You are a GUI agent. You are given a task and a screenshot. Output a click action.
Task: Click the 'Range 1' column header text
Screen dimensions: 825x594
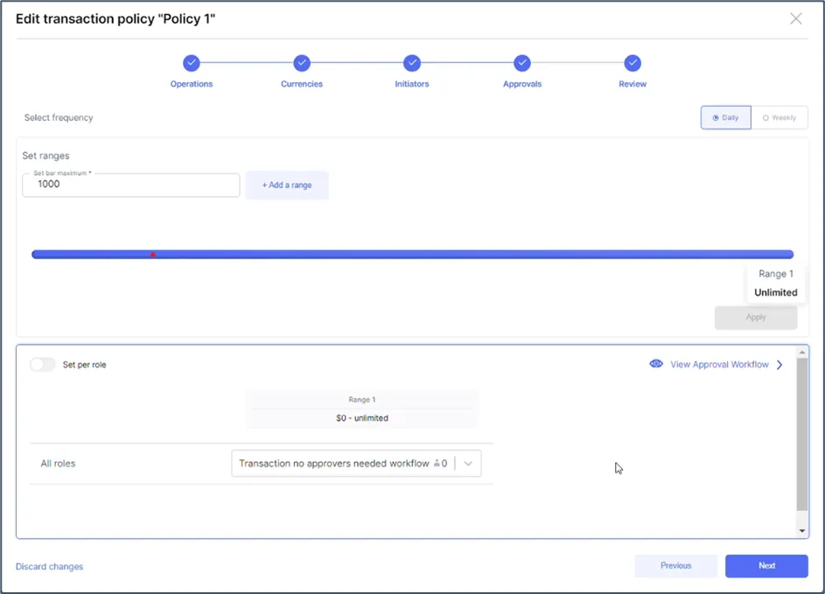(362, 400)
